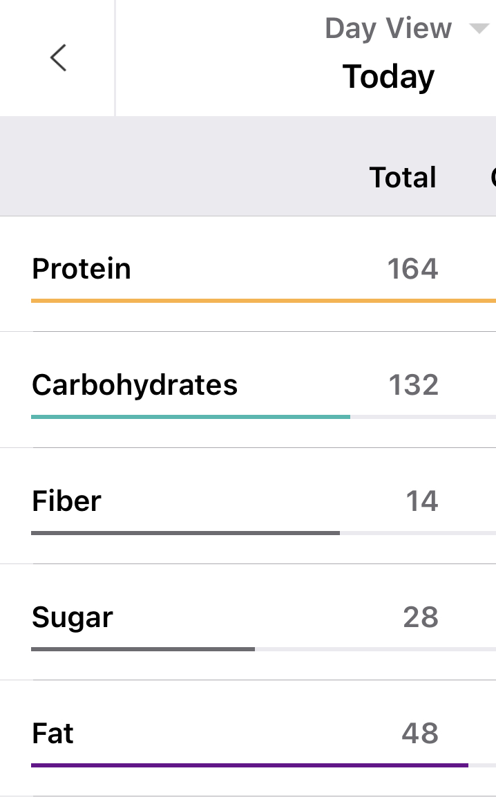Image resolution: width=496 pixels, height=802 pixels.
Task: Open the Protein nutrient row
Action: (82, 268)
